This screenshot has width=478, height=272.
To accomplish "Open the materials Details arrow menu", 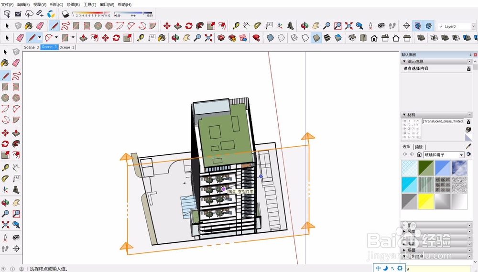I will tap(469, 154).
